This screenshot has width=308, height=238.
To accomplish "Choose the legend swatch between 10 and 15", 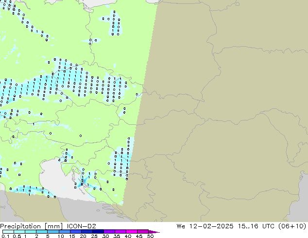I will coord(64,232).
